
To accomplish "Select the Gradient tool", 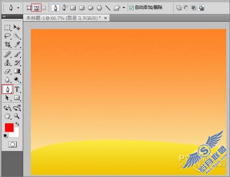I will (17, 71).
